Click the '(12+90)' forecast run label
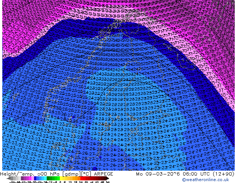The width and height of the screenshot is (237, 183). 224,174
